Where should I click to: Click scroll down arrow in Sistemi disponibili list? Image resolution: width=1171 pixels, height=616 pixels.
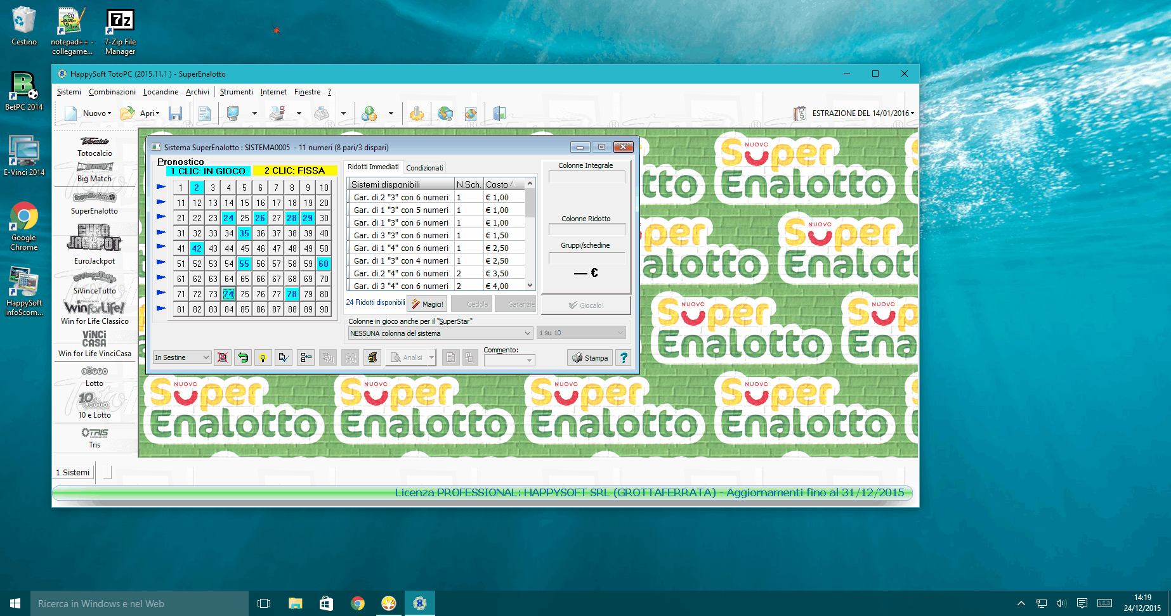point(530,286)
